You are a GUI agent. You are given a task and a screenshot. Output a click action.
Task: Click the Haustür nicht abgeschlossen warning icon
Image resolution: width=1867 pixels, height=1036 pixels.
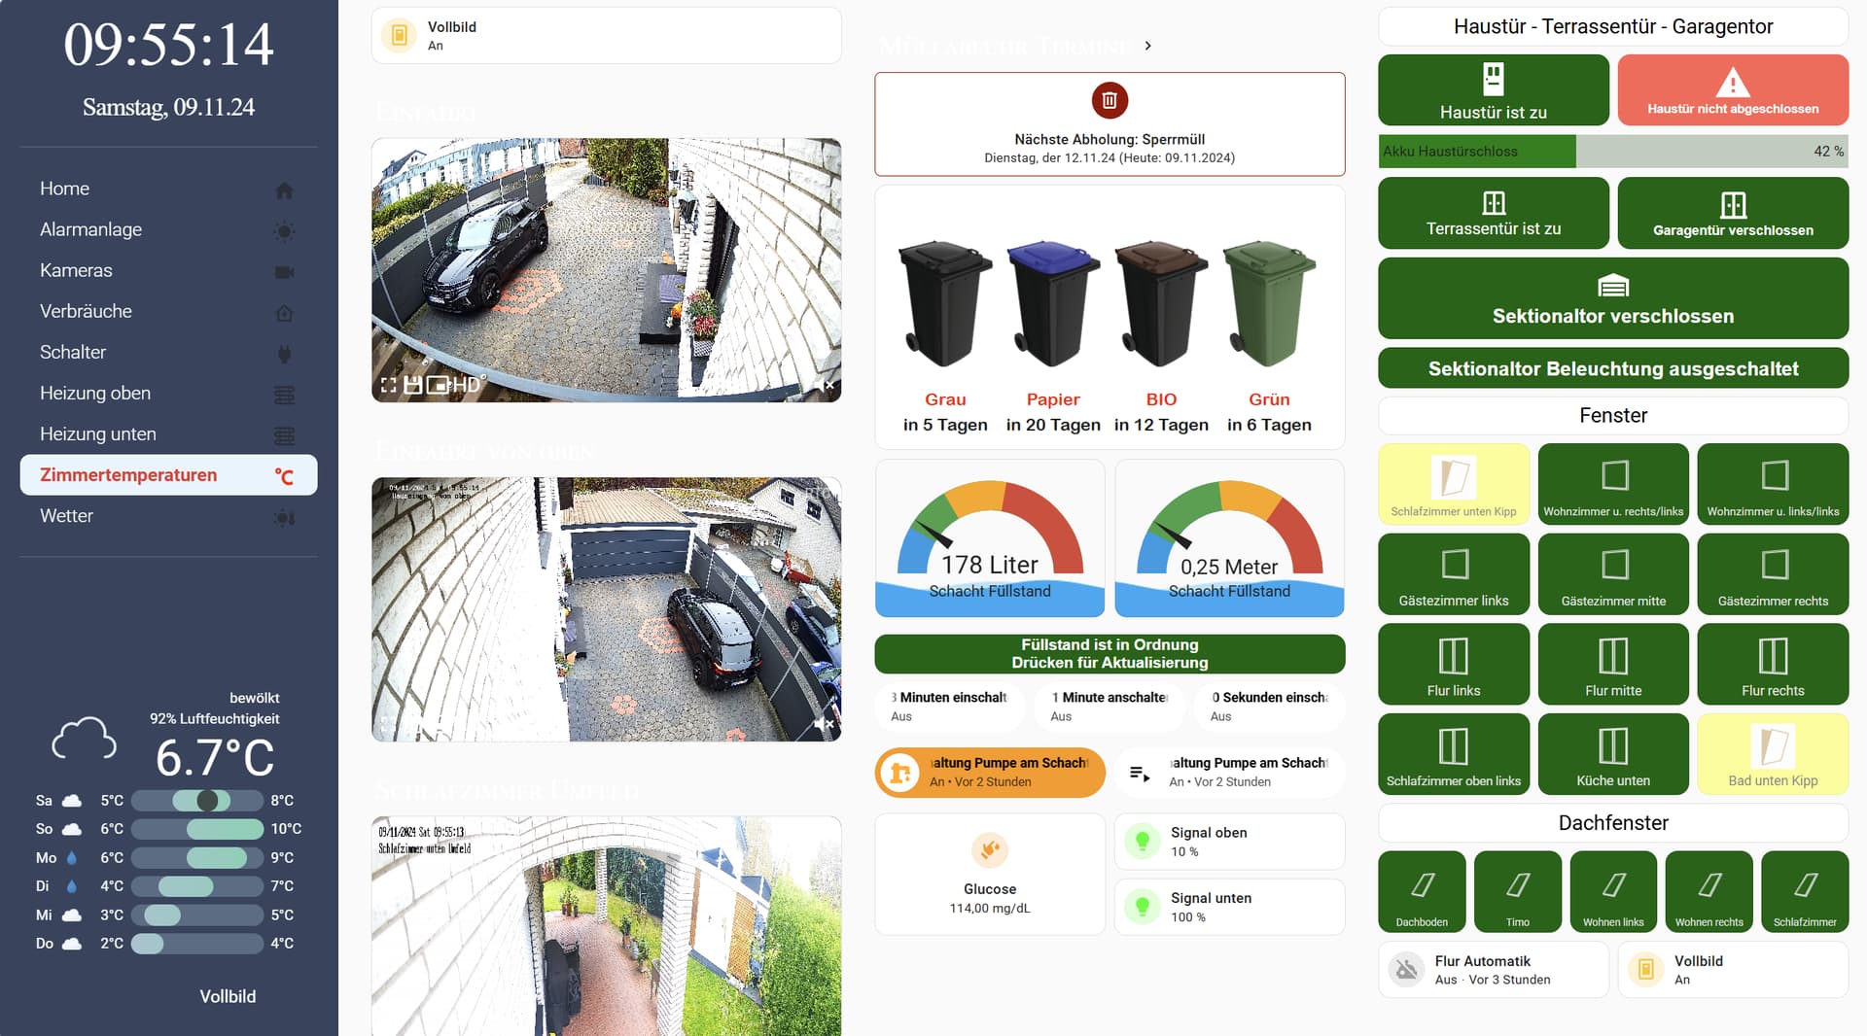[x=1732, y=83]
